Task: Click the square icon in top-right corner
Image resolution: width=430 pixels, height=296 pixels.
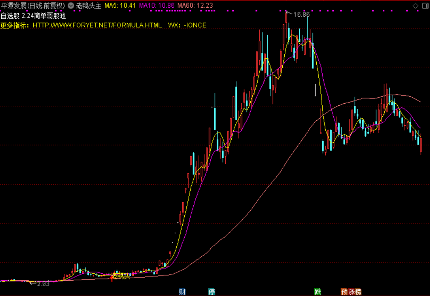Action: pos(424,6)
